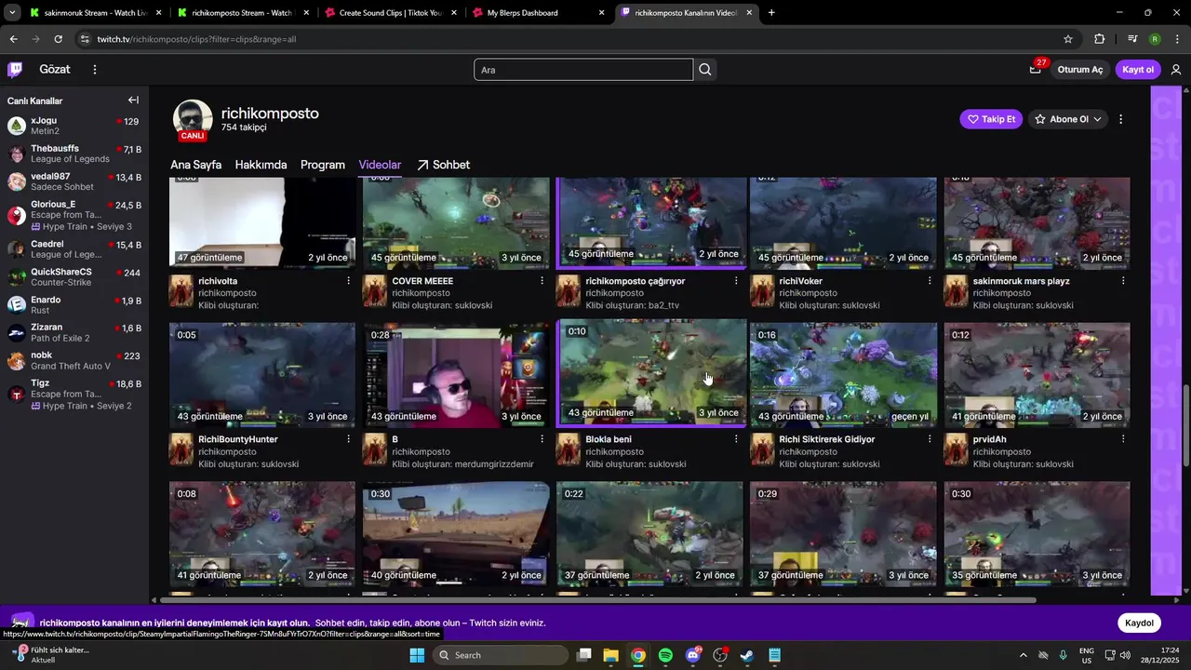This screenshot has height=670, width=1191.
Task: Switch to the Hakkımda tab
Action: click(261, 165)
